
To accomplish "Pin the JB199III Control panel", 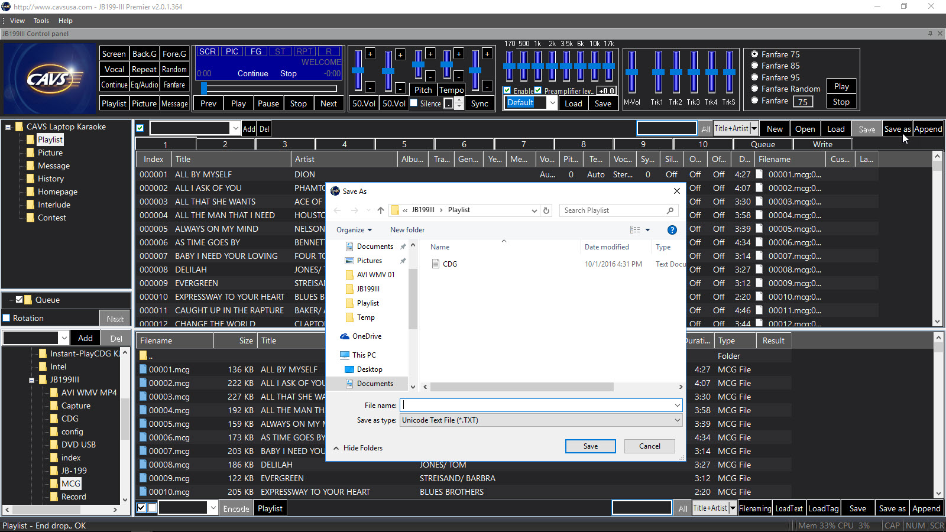I will (x=930, y=34).
